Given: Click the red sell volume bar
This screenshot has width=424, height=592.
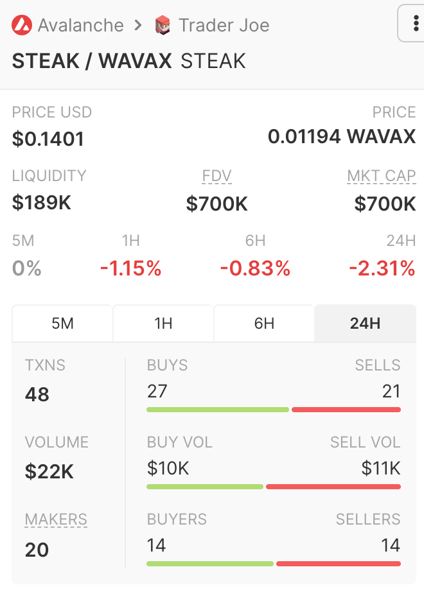Looking at the screenshot, I should [333, 487].
